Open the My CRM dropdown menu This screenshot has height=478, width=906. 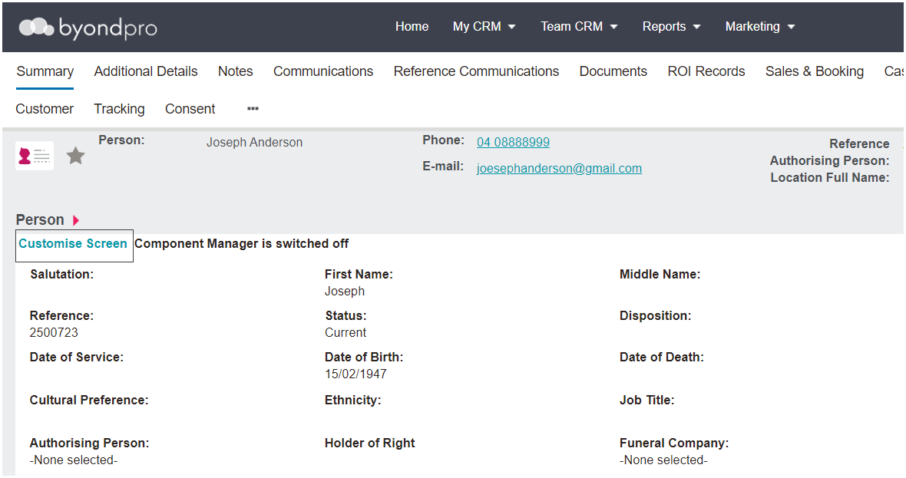[484, 27]
